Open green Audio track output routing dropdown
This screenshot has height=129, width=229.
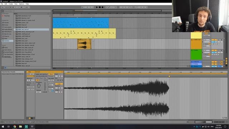pyautogui.click(x=206, y=57)
